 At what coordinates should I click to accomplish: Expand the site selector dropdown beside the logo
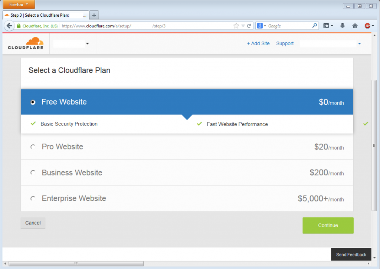click(88, 44)
